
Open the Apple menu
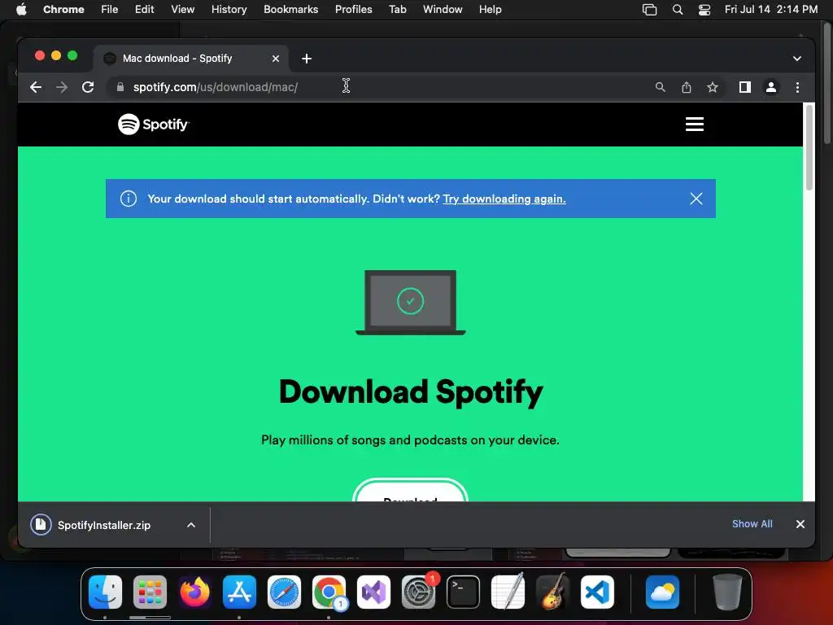[21, 10]
